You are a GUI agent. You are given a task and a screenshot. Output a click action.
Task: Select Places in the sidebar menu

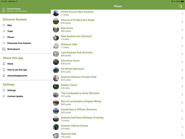point(11,37)
